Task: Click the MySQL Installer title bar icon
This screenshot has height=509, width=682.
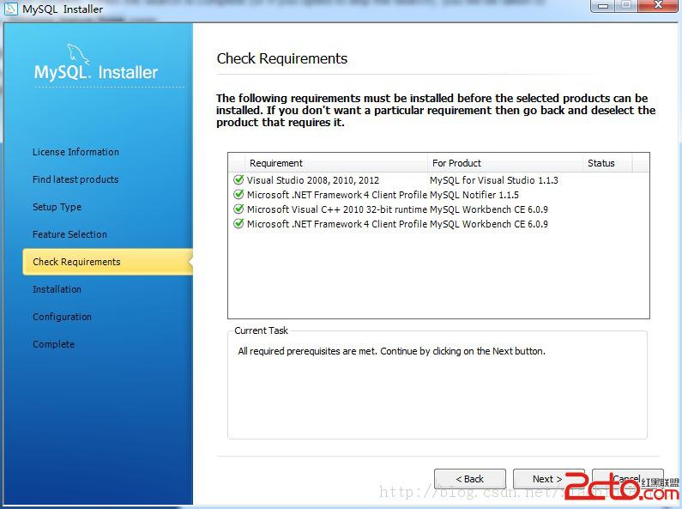Action: [10, 9]
